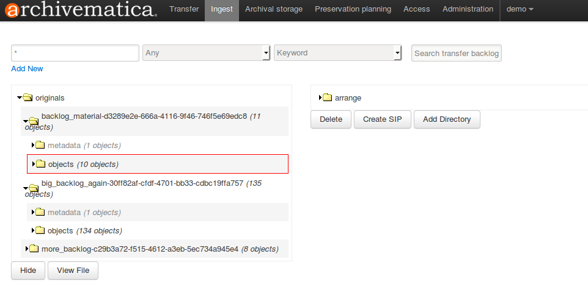Click the folder icon of the highlighted objects (10 objects)

point(41,164)
